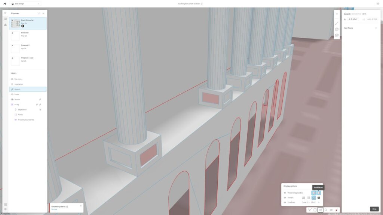This screenshot has height=215, width=383.
Task: Switch the view to 2D mode
Action: click(x=331, y=210)
